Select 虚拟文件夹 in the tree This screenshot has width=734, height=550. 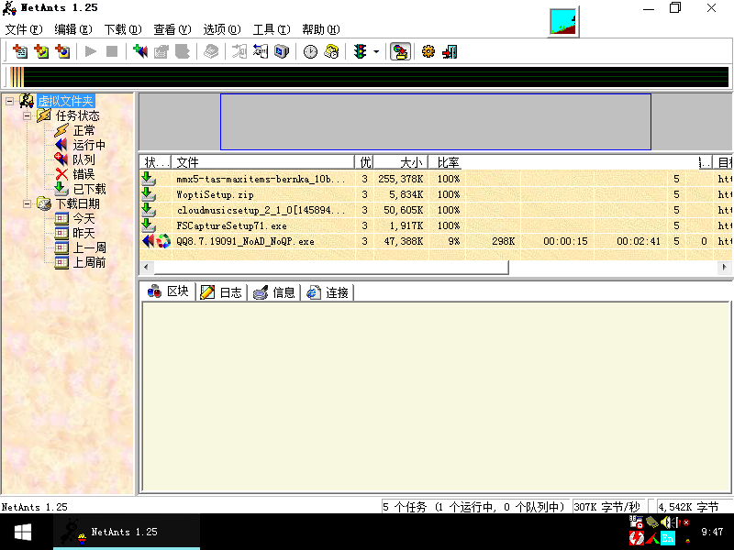click(x=65, y=101)
